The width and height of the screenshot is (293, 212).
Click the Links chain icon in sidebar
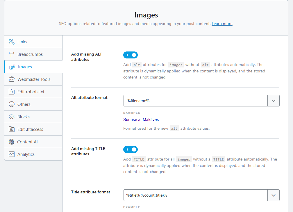pyautogui.click(x=12, y=42)
